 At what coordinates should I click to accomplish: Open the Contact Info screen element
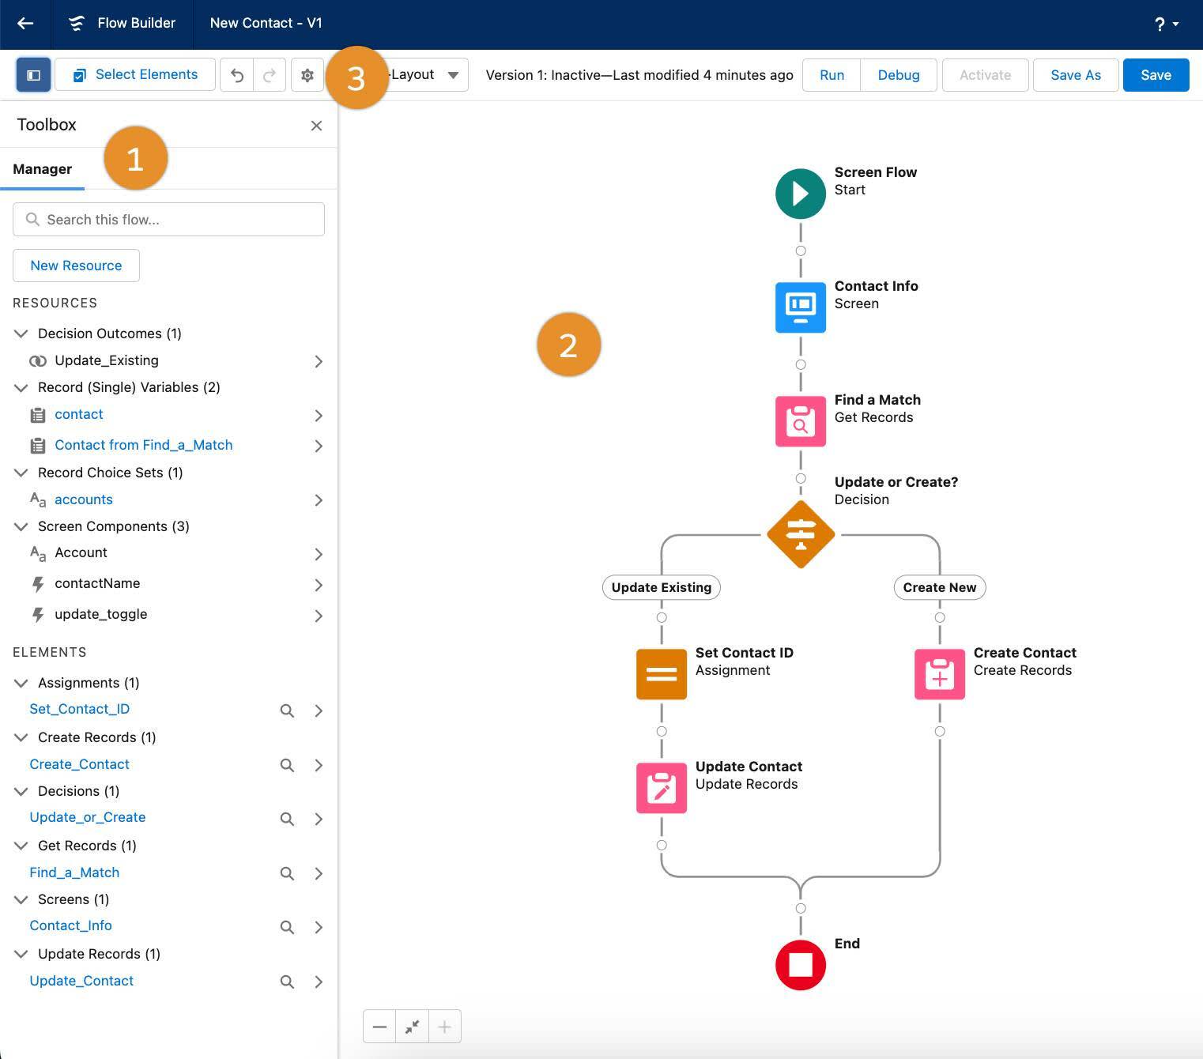(800, 307)
